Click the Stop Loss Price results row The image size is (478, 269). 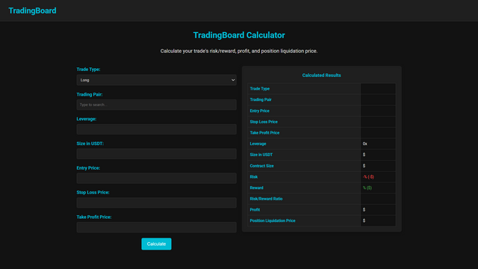pyautogui.click(x=322, y=122)
